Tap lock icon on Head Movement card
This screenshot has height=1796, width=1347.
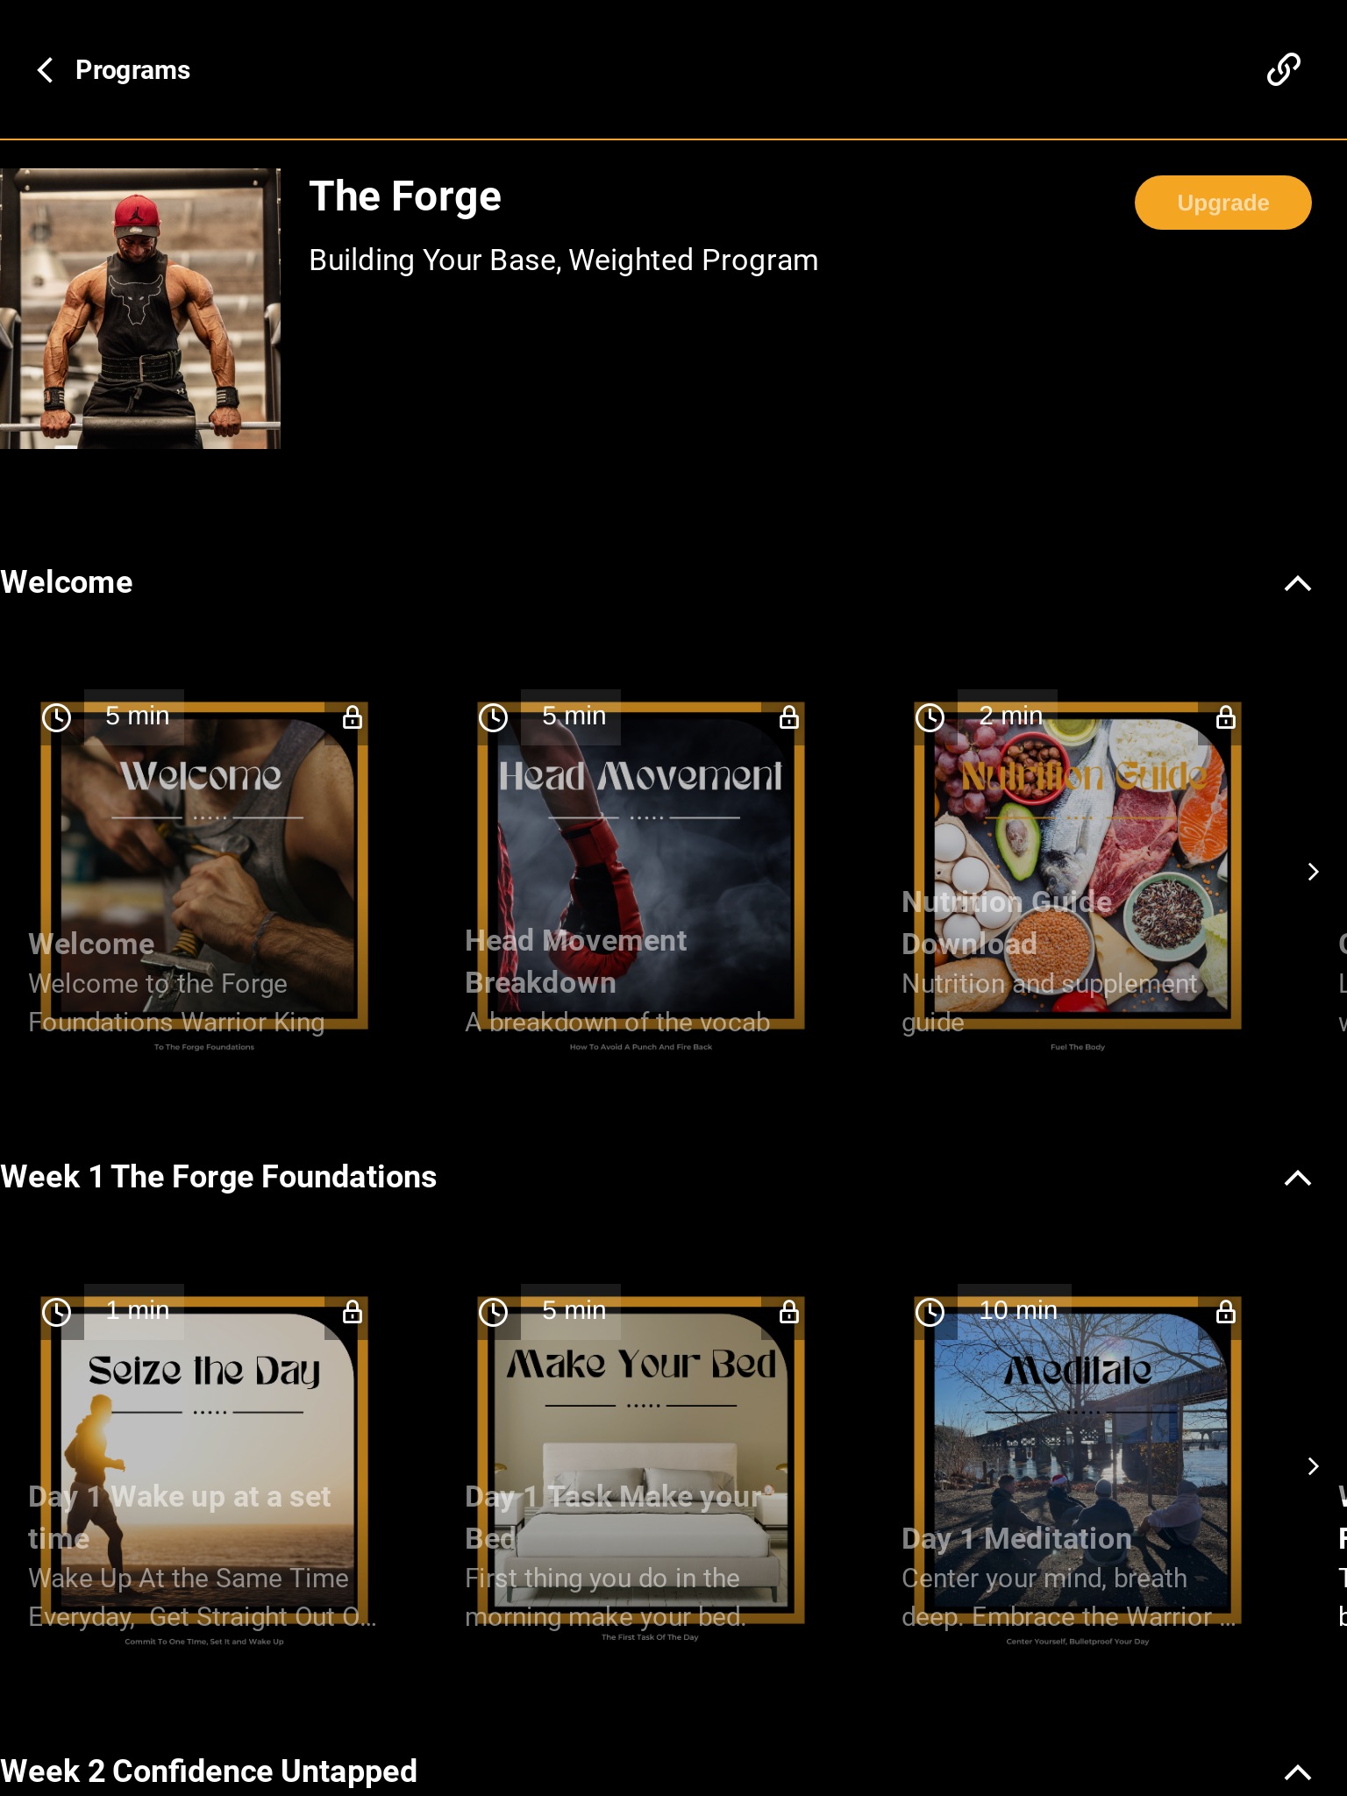pyautogui.click(x=789, y=717)
